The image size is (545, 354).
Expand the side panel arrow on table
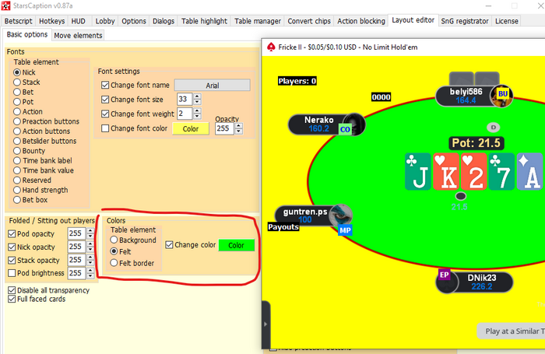(x=265, y=324)
